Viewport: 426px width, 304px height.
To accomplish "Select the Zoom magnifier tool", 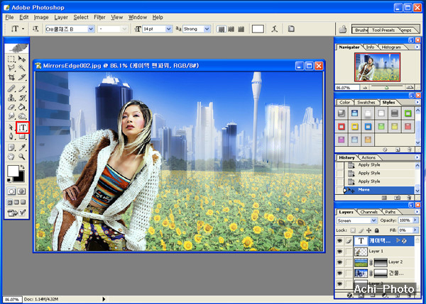I will [x=23, y=156].
